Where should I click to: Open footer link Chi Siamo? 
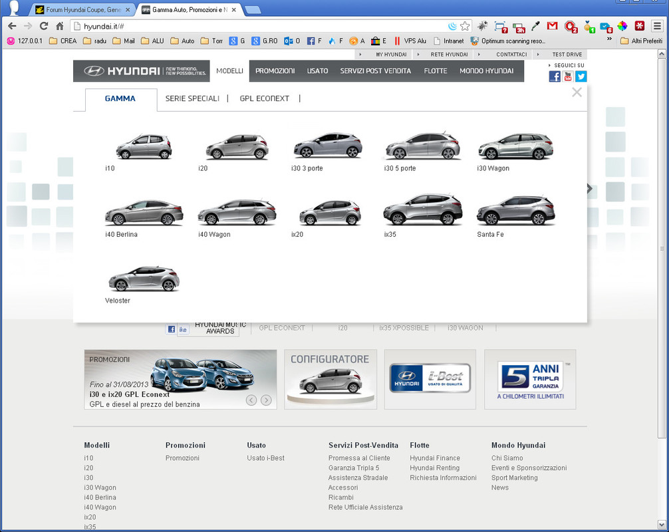pos(507,458)
